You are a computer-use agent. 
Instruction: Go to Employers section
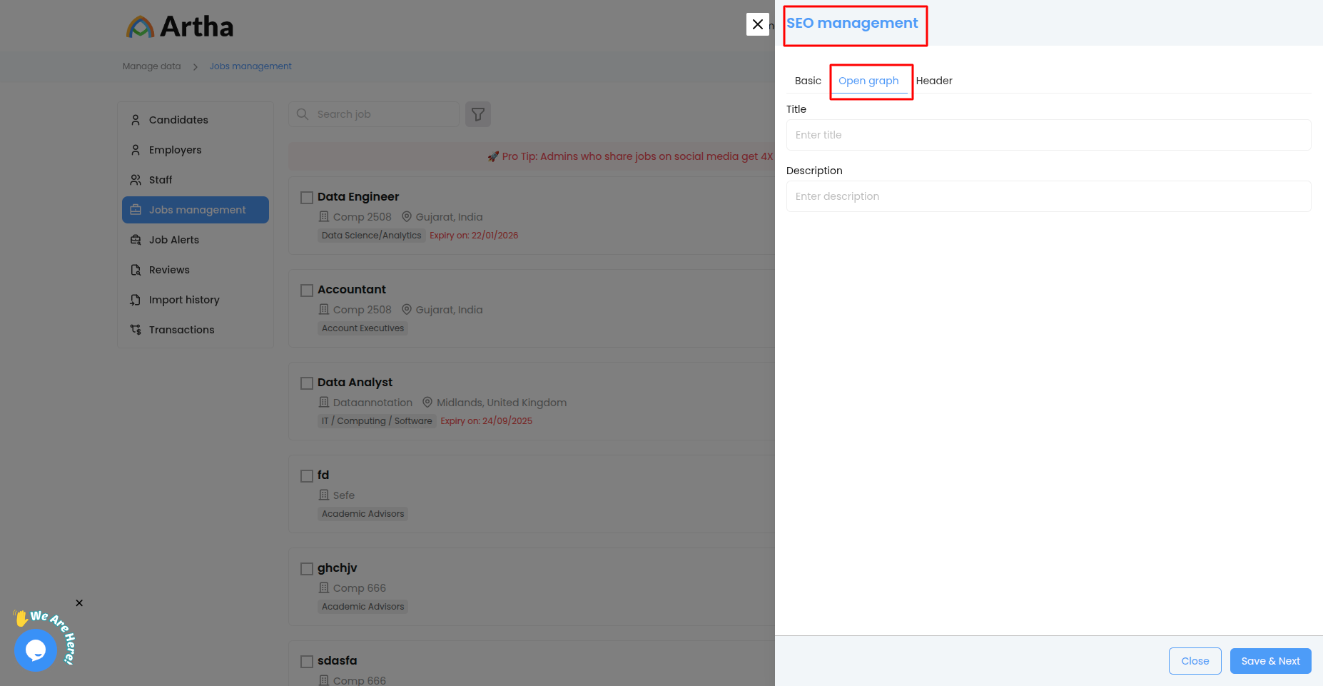click(x=175, y=150)
